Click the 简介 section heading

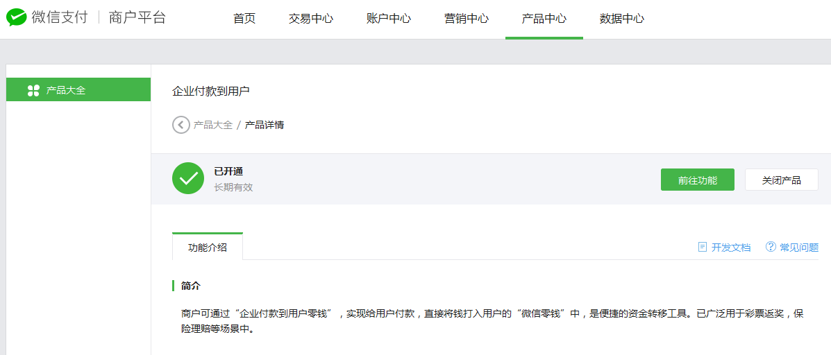pyautogui.click(x=191, y=286)
